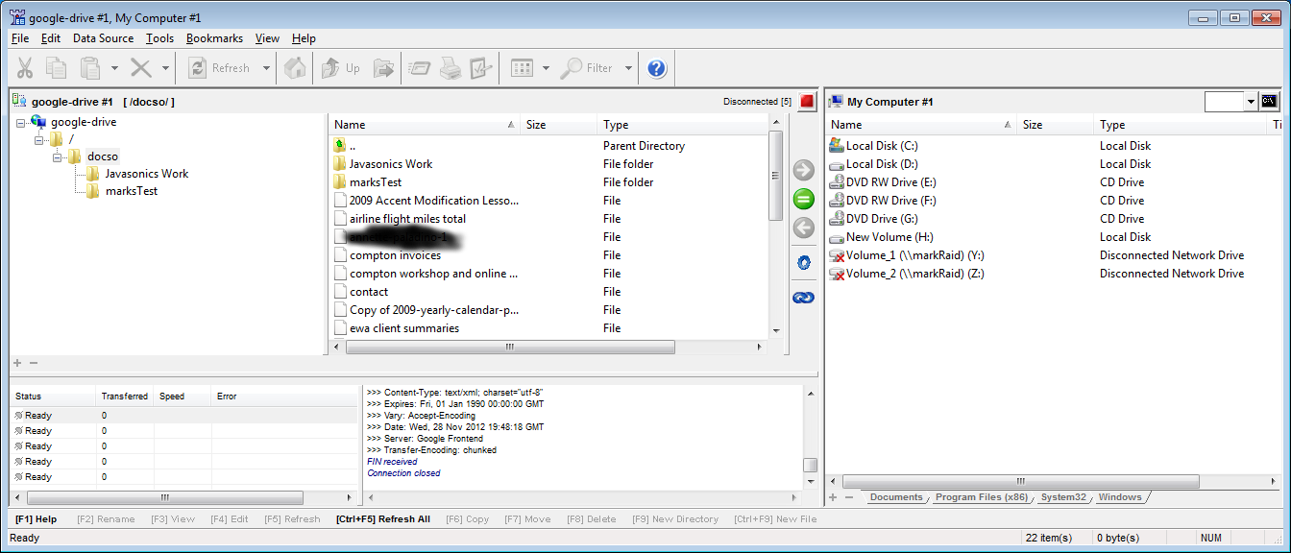Go to the Home folder icon

(296, 68)
